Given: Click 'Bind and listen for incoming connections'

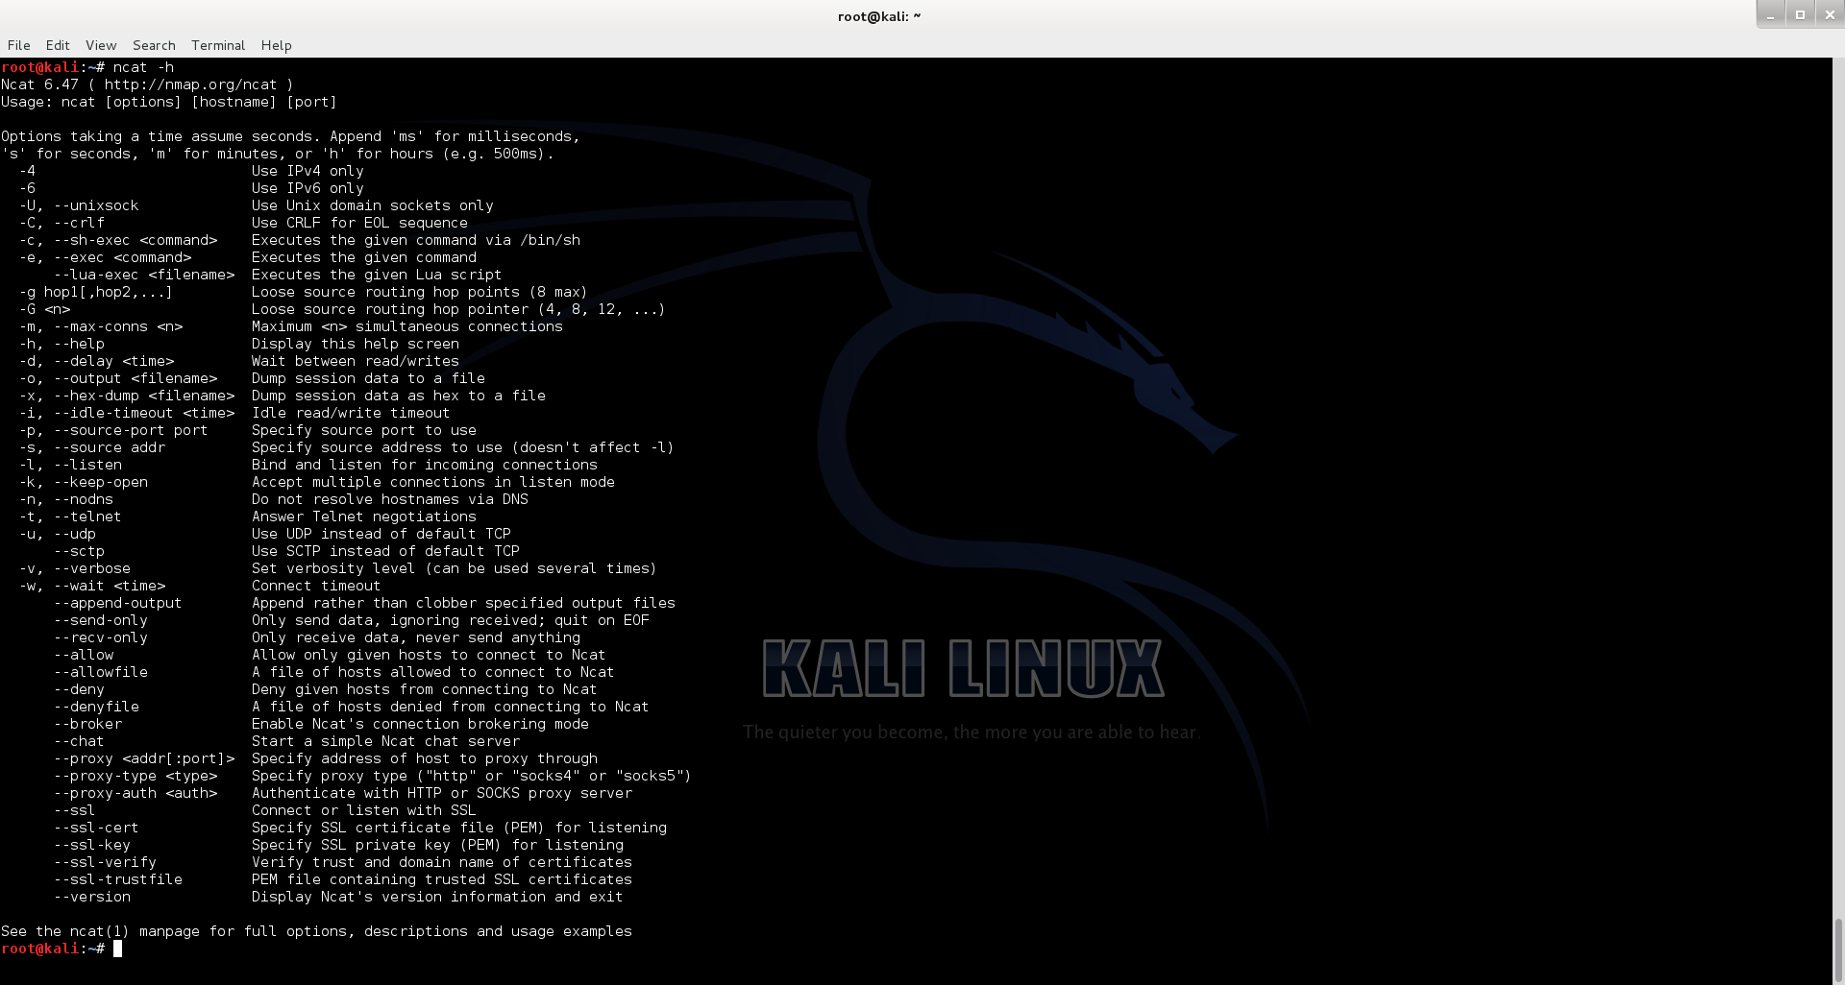Looking at the screenshot, I should tap(425, 465).
